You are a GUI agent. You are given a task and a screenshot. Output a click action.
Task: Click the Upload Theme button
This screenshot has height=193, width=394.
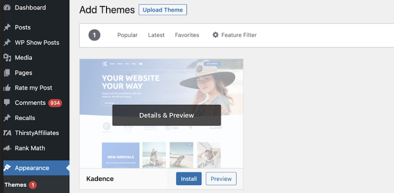point(163,10)
